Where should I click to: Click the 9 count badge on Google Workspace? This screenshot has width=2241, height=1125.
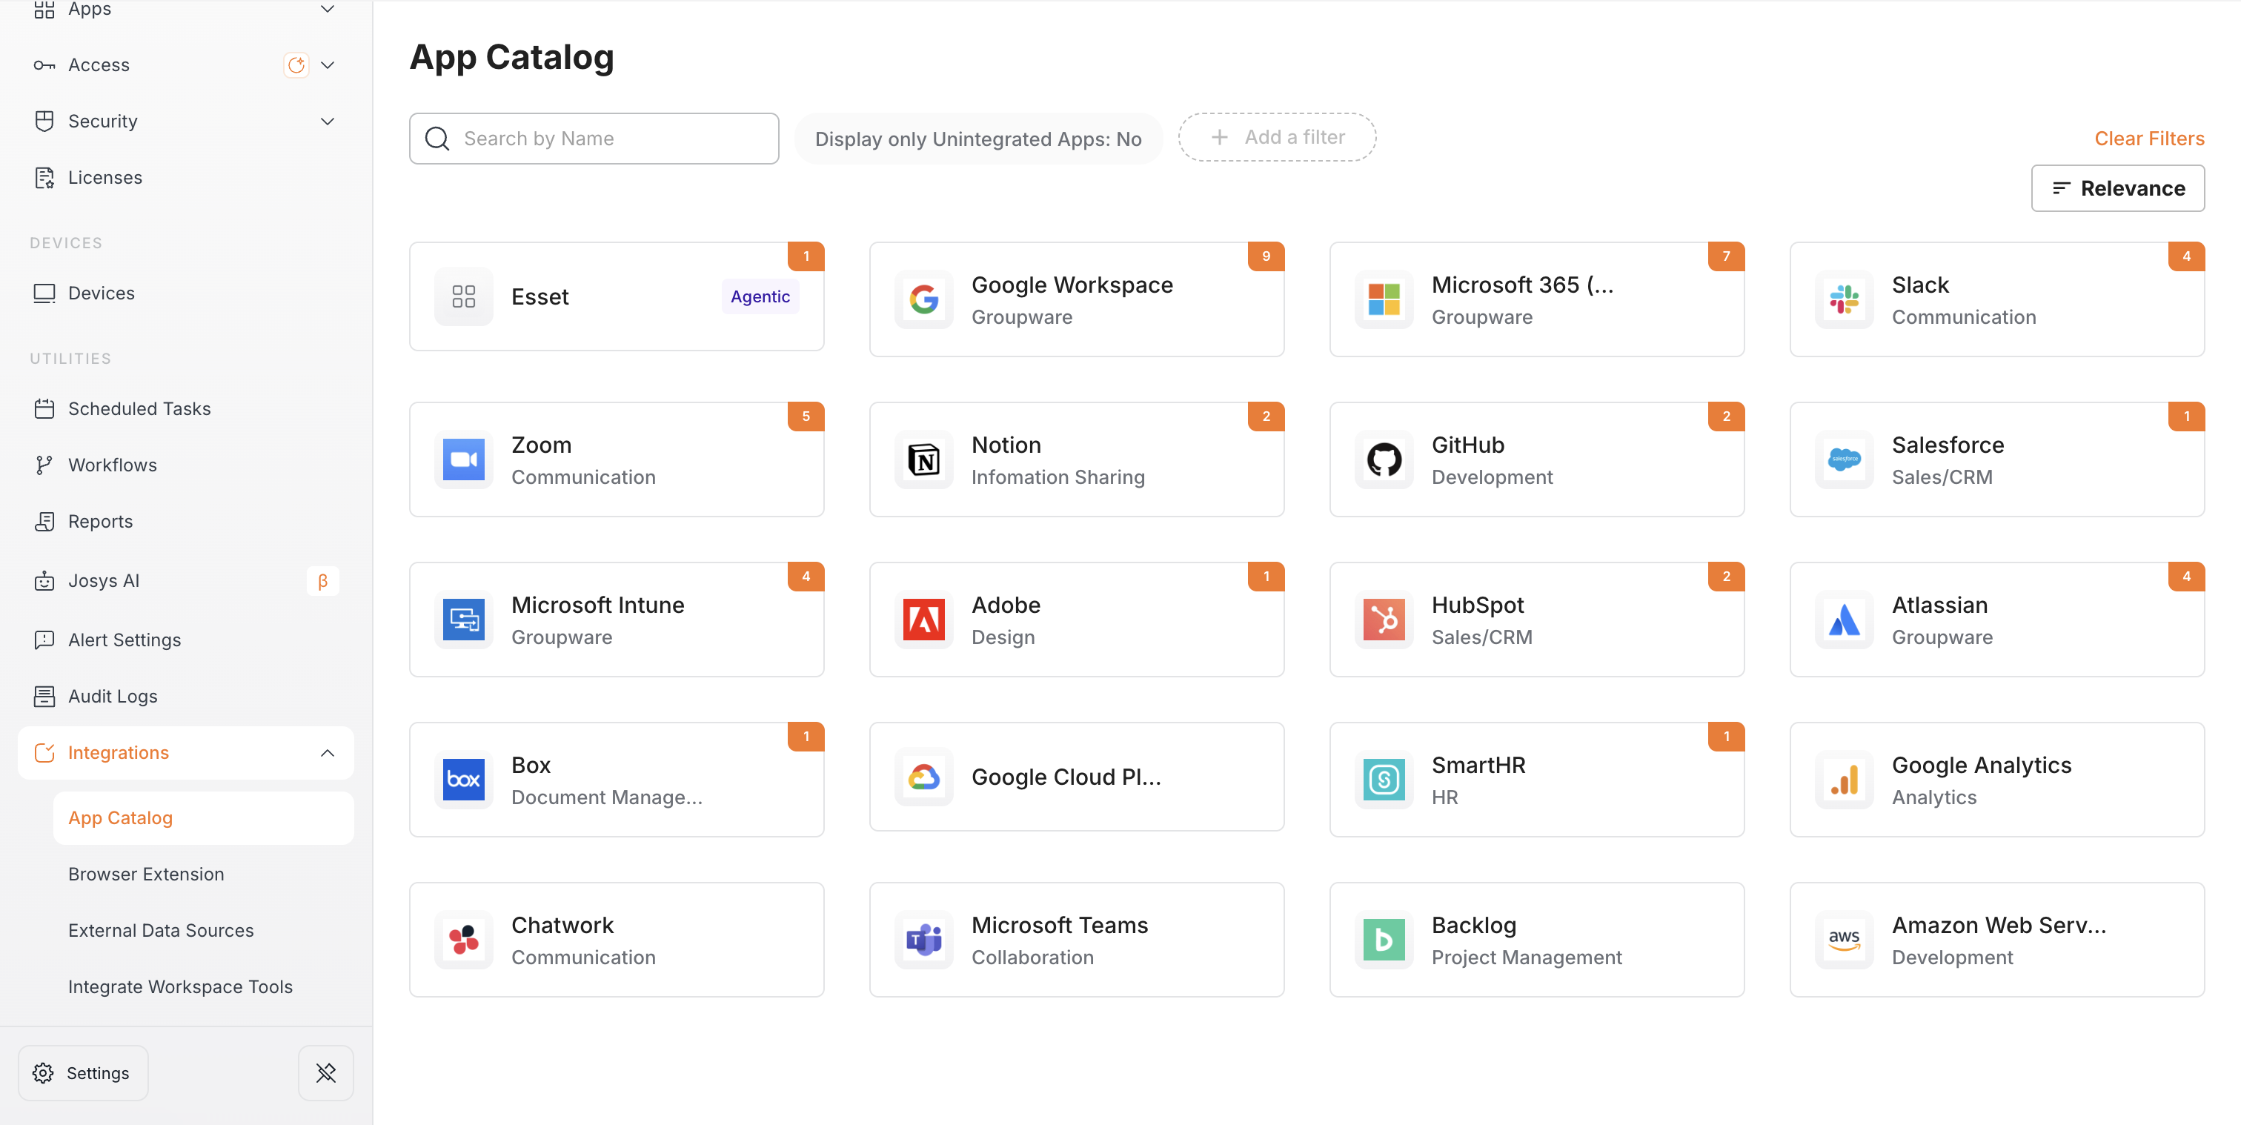[x=1266, y=256]
